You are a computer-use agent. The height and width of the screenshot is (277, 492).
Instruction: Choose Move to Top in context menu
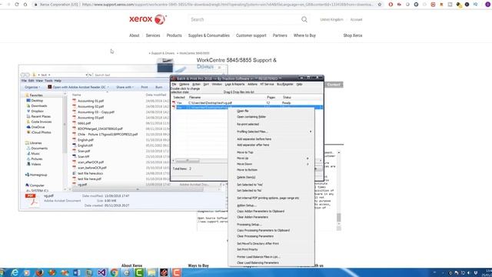pyautogui.click(x=245, y=152)
